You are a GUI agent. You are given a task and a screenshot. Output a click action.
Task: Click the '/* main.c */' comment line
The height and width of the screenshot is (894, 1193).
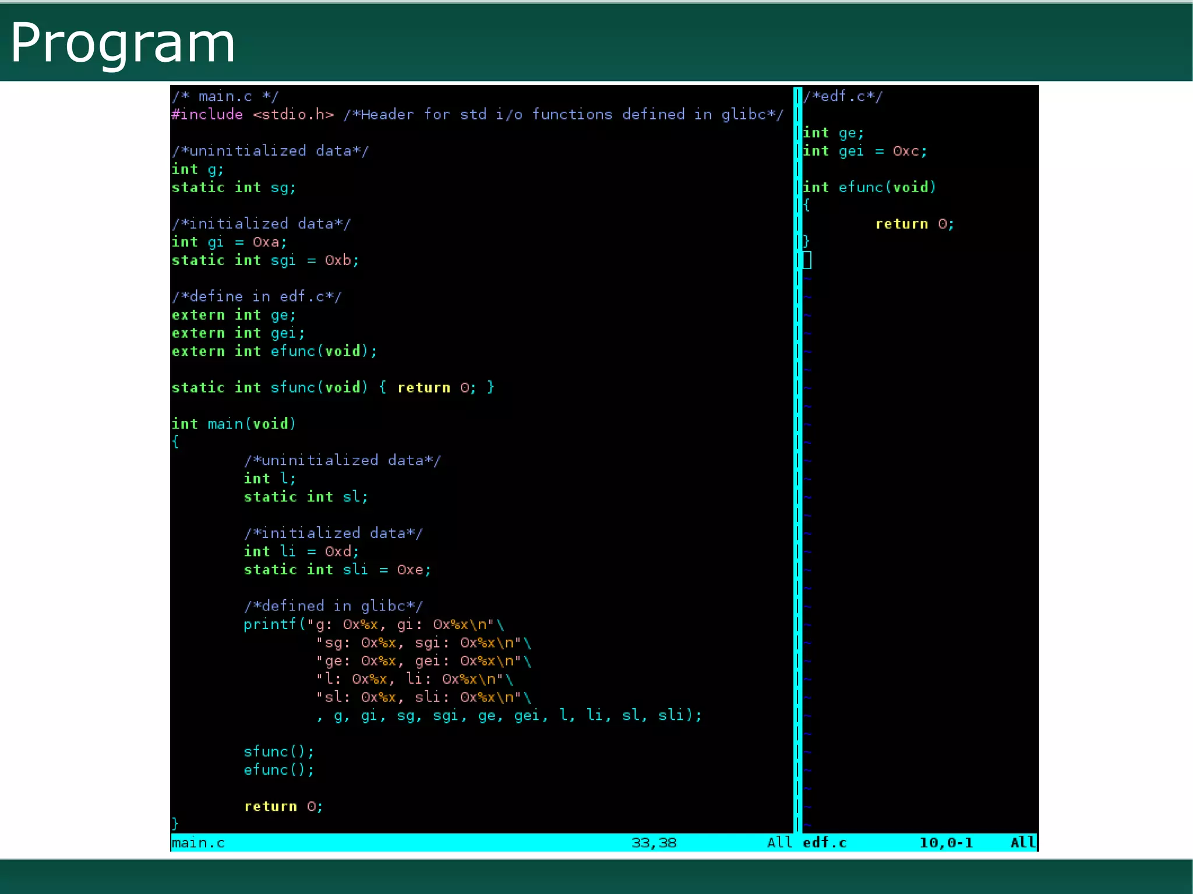pos(225,96)
